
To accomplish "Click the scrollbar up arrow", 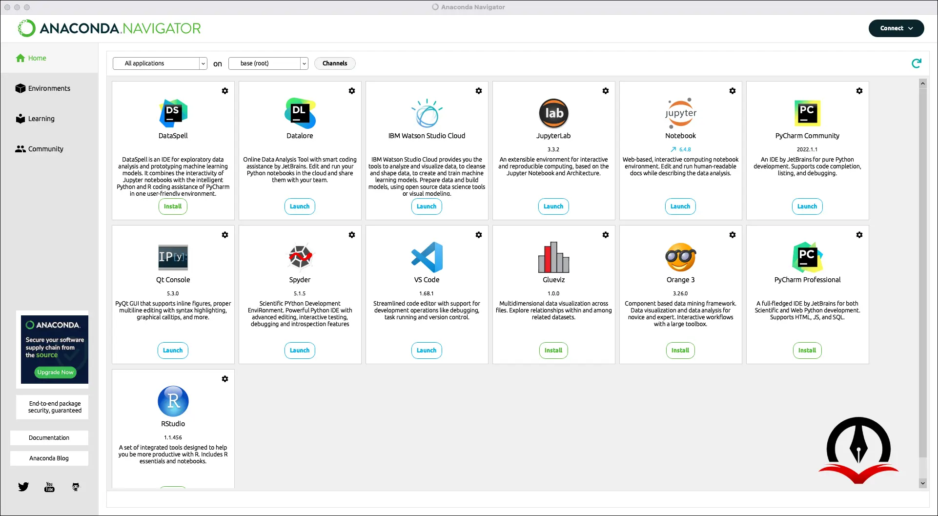I will tap(922, 83).
